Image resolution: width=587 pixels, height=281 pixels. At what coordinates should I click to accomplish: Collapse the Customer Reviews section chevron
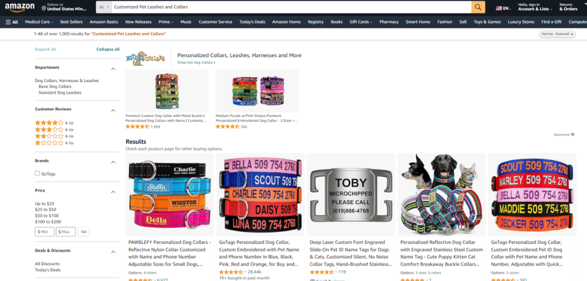[114, 110]
